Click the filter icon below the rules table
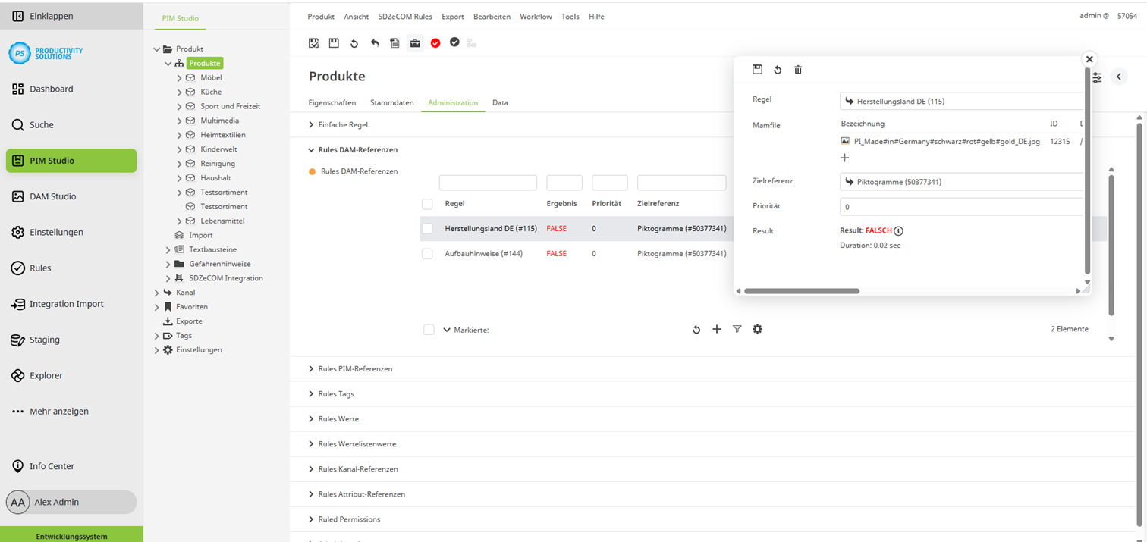 [737, 329]
